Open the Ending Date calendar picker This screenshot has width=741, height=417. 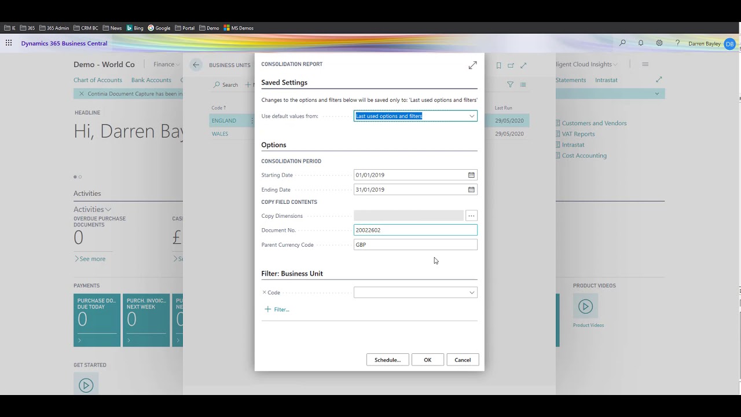[471, 189]
